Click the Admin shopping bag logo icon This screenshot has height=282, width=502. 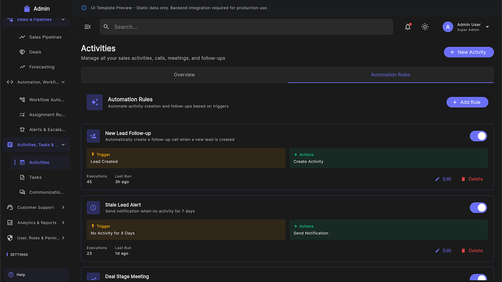(27, 9)
